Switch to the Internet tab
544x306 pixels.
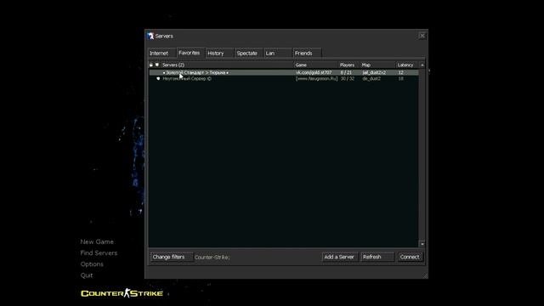[x=162, y=53]
